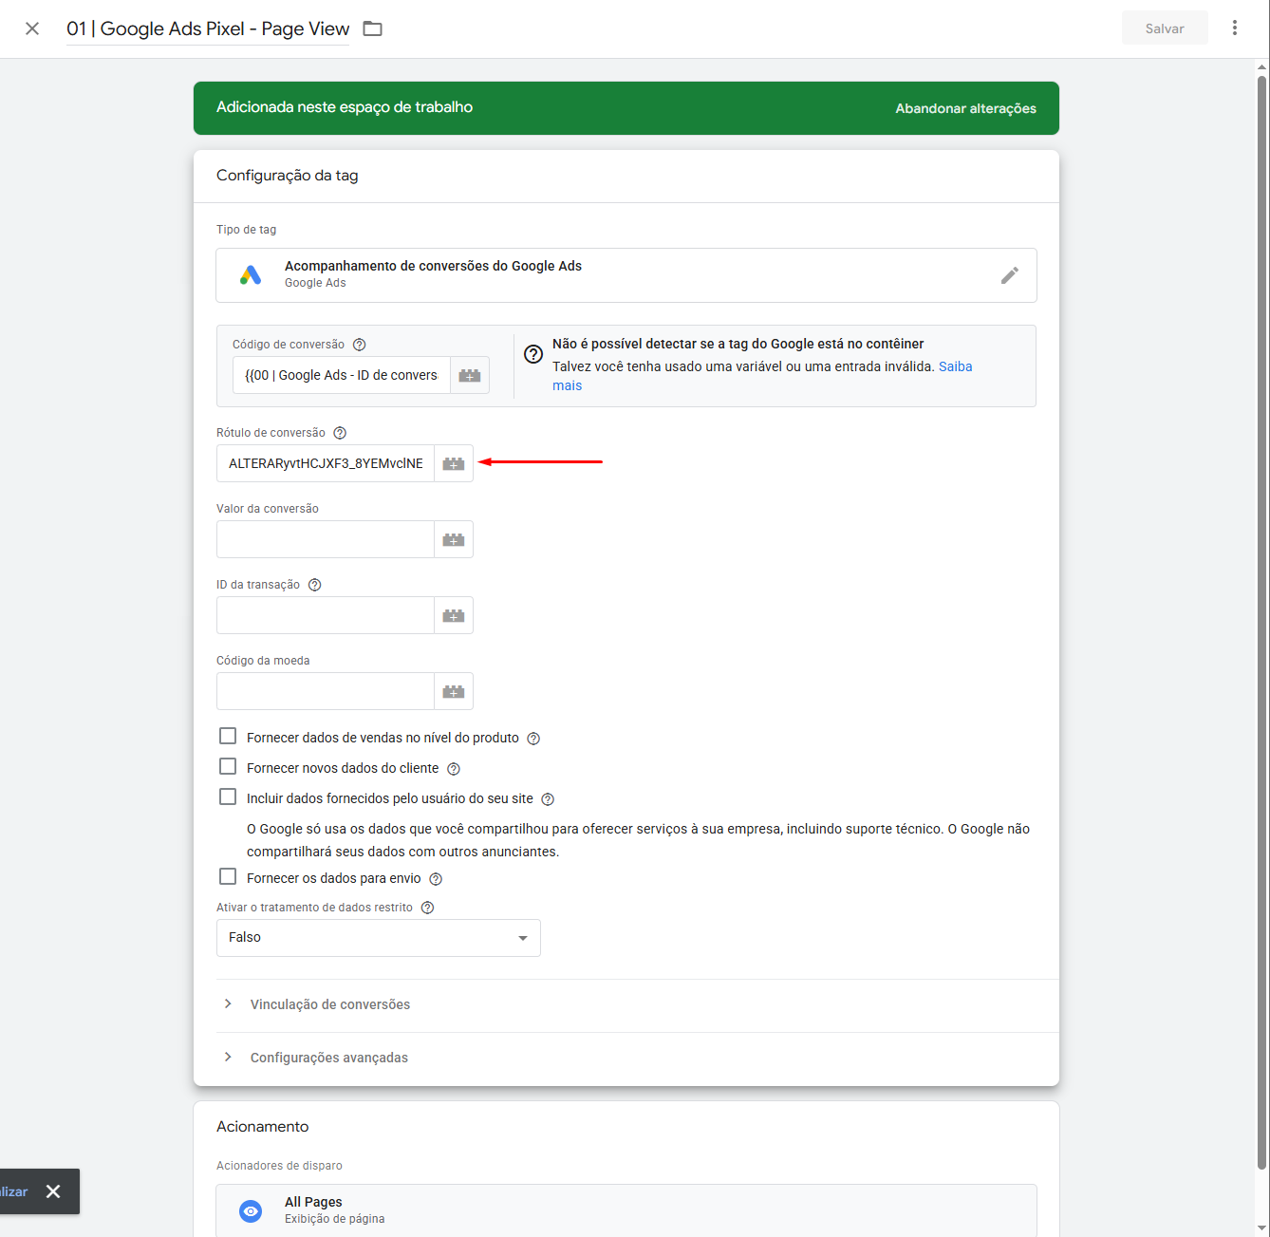Toggle Fornecer os dados para envio checkbox

click(228, 877)
